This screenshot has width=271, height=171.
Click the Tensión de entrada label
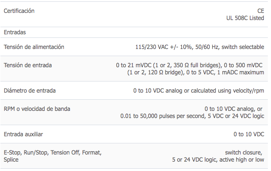[28, 65]
